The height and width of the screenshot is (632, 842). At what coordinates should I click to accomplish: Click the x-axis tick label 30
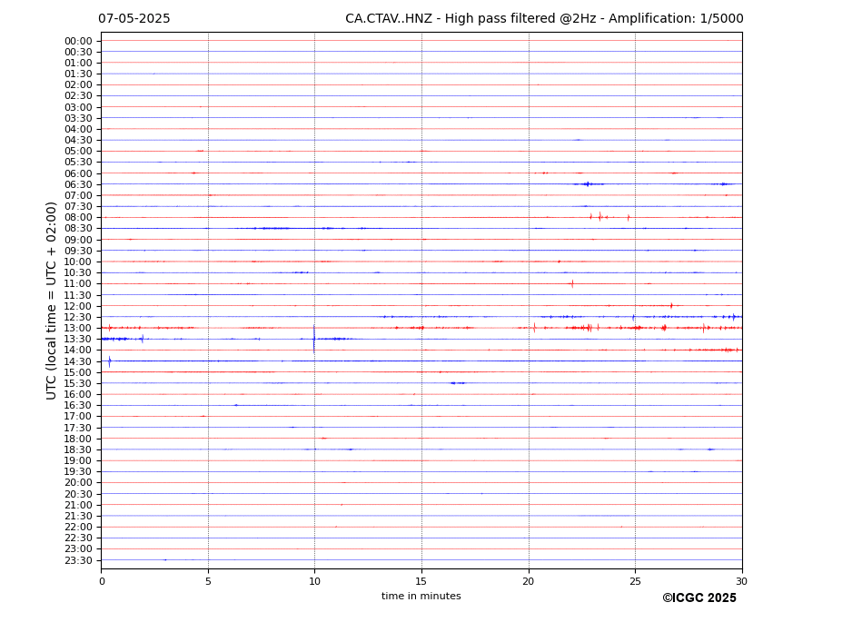(x=741, y=581)
